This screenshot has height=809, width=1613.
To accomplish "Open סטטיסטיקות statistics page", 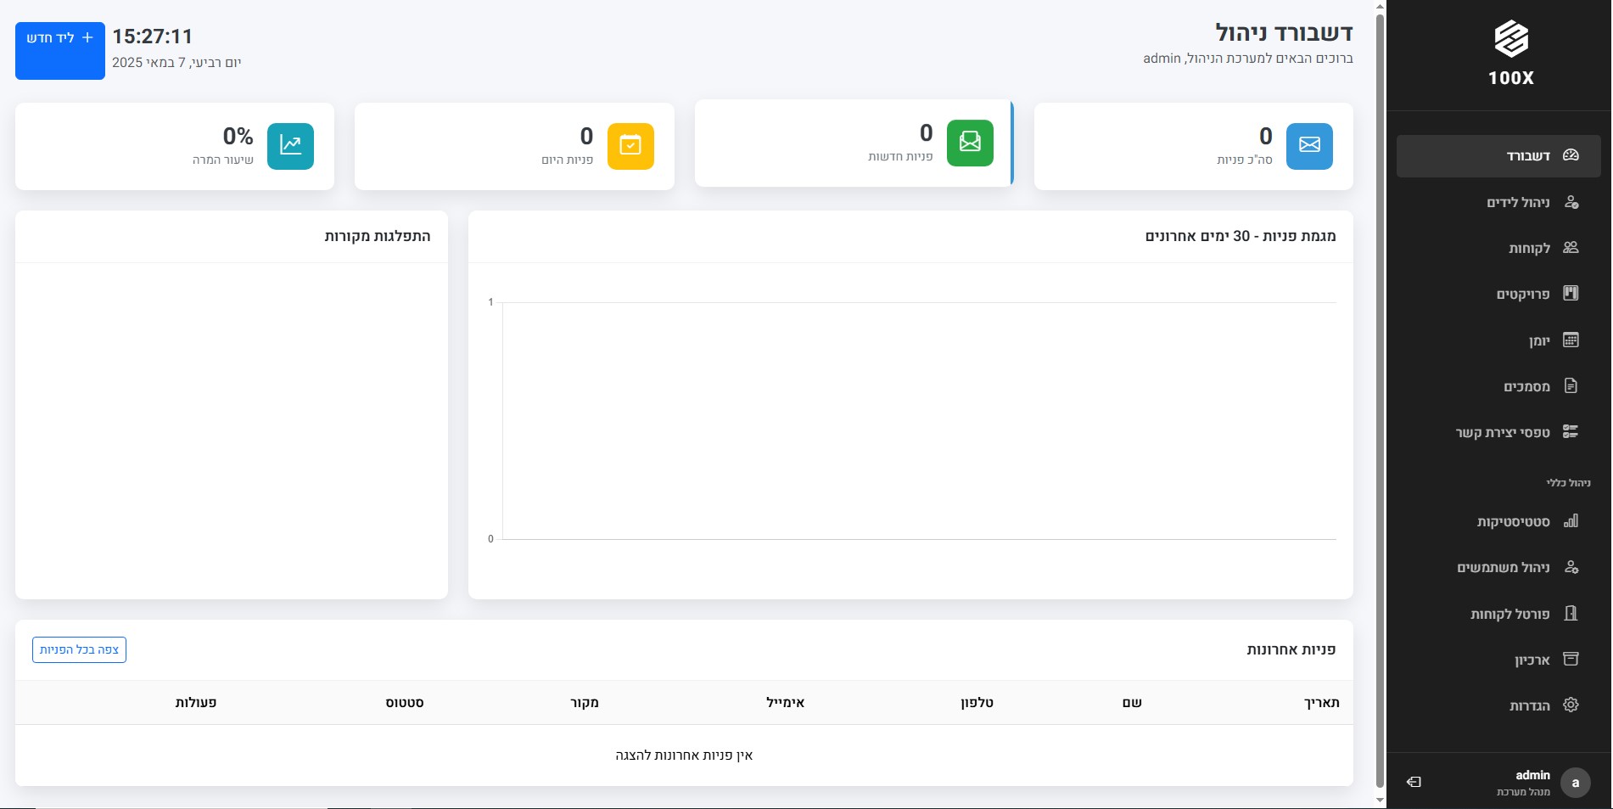I will (x=1513, y=521).
